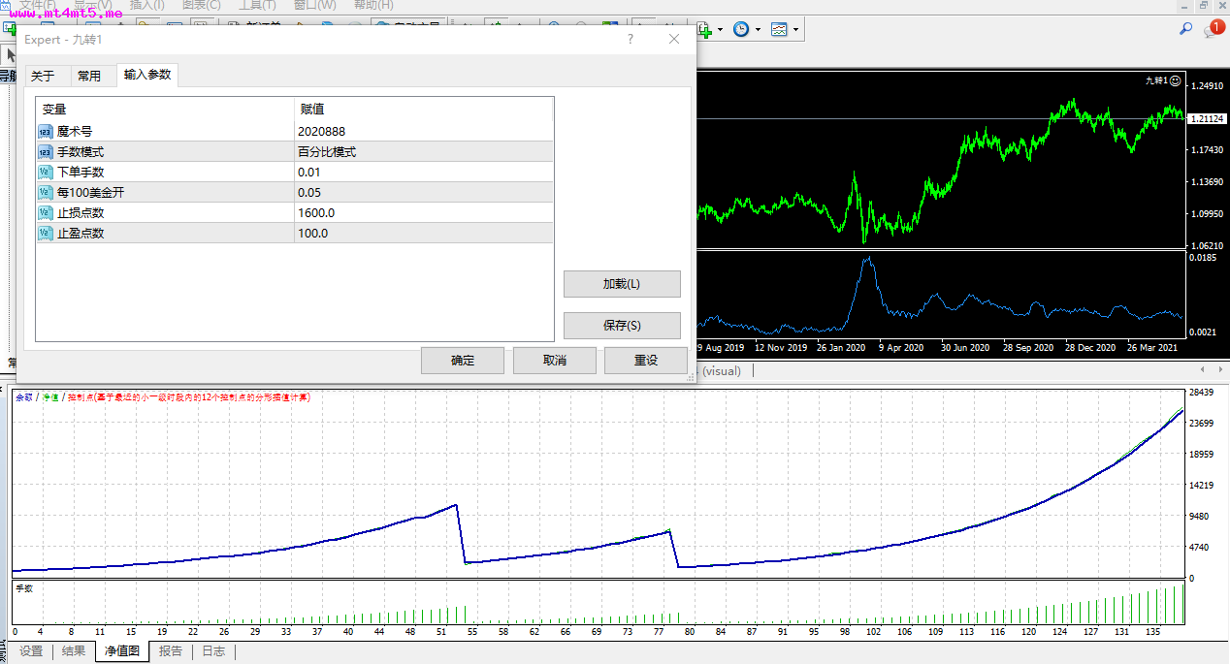Screen dimensions: 1230x664
Task: Open the 帮助(H) menu
Action: click(x=373, y=5)
